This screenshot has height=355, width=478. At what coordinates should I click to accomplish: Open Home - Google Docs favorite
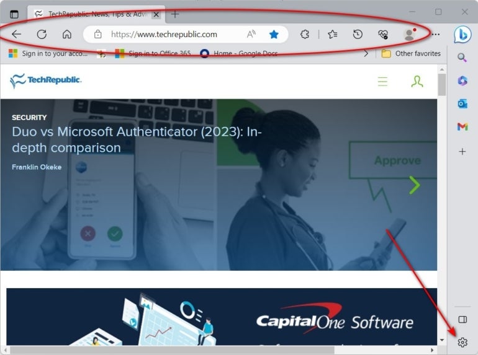(239, 53)
